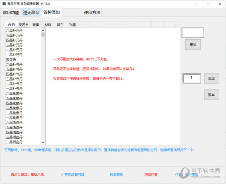This screenshot has height=184, width=226.
Task: Focus the search text box above 查找
Action: 192,33
